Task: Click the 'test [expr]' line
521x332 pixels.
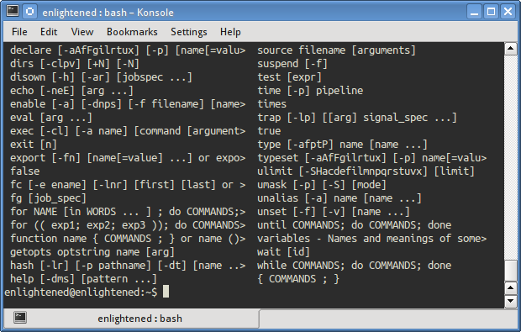Action: (289, 77)
